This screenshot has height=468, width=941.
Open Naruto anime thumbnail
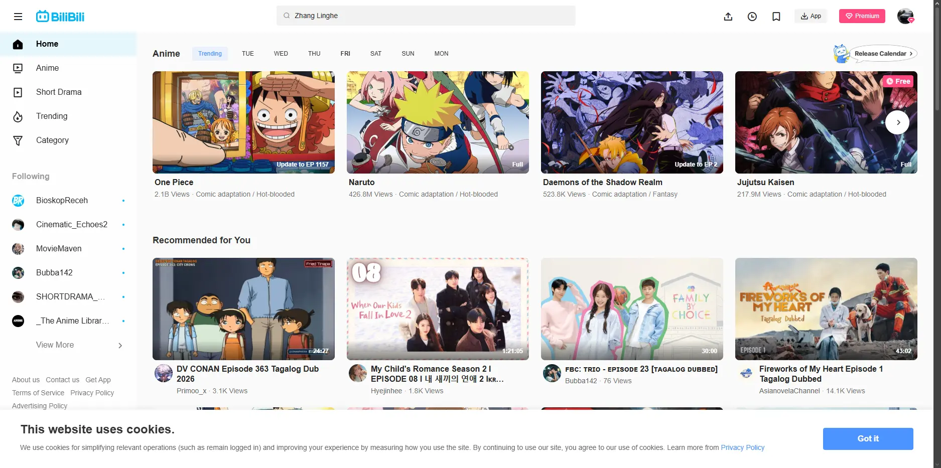pos(438,122)
